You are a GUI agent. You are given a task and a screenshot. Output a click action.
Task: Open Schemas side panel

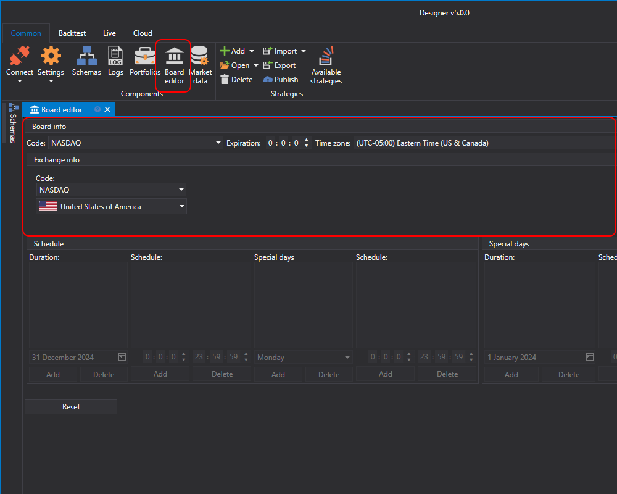(x=12, y=123)
